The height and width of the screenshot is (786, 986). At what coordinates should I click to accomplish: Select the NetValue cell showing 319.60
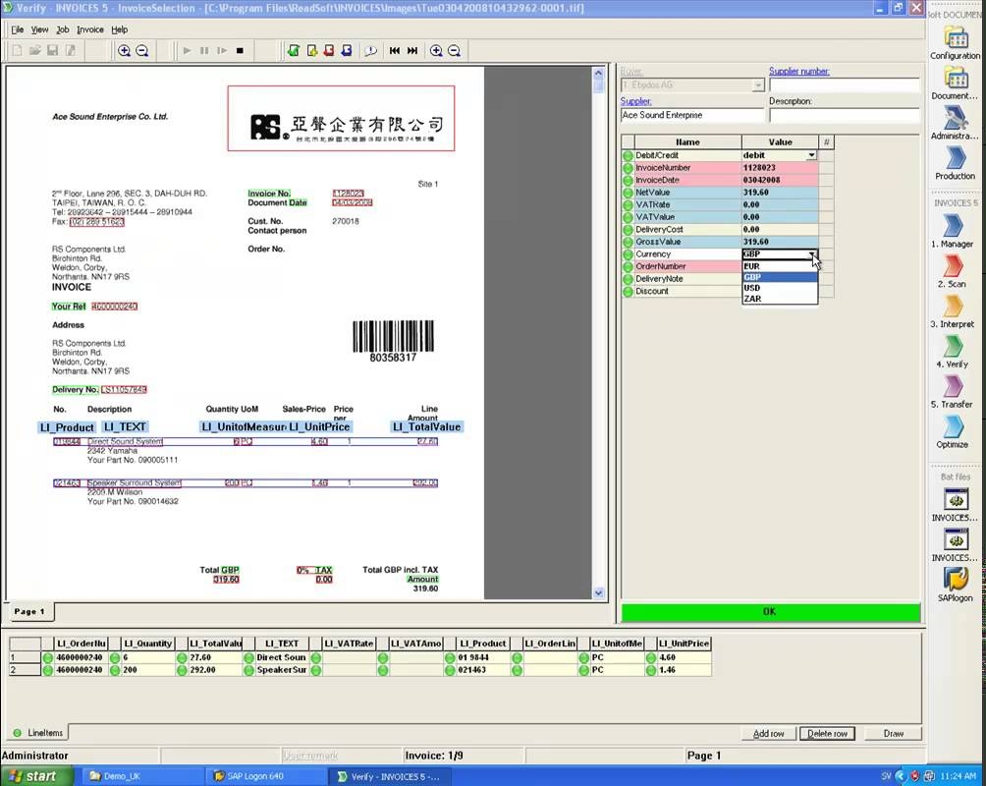tap(780, 193)
